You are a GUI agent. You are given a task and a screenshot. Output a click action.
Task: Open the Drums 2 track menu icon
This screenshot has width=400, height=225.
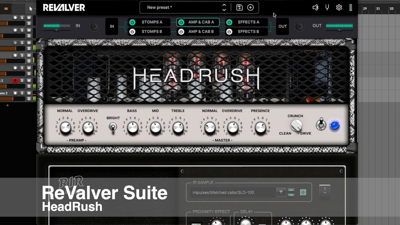[x=29, y=98]
